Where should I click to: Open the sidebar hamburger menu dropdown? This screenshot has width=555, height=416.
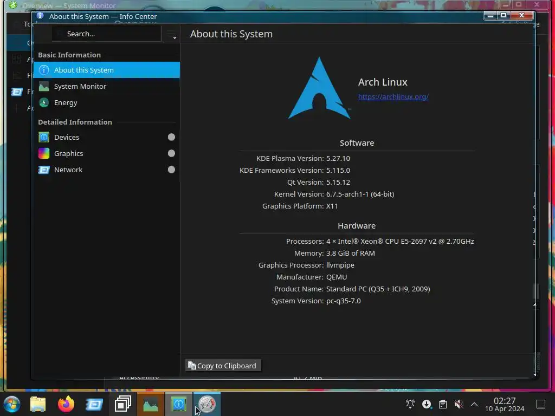click(172, 34)
